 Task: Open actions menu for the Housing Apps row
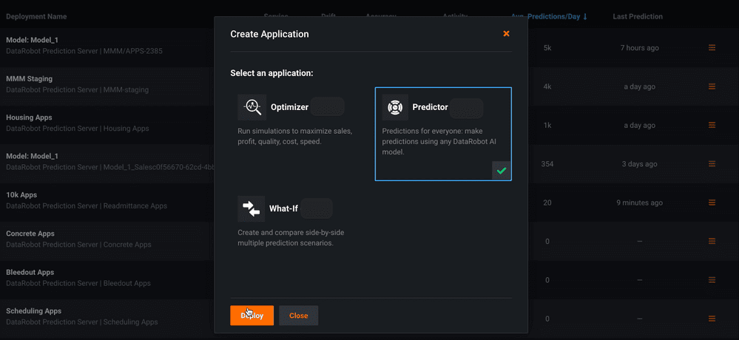pos(712,125)
